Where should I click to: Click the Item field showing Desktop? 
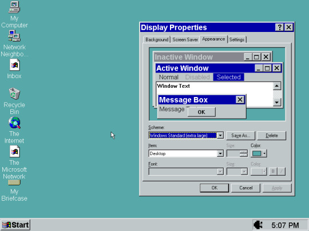tap(183, 153)
